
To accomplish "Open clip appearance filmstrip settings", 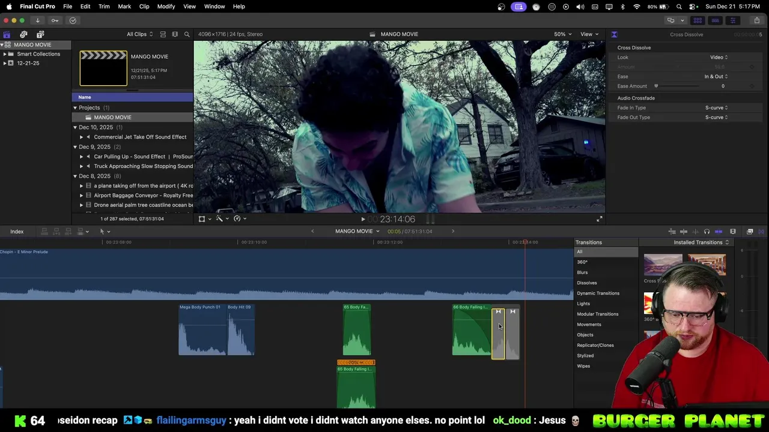I will [733, 232].
